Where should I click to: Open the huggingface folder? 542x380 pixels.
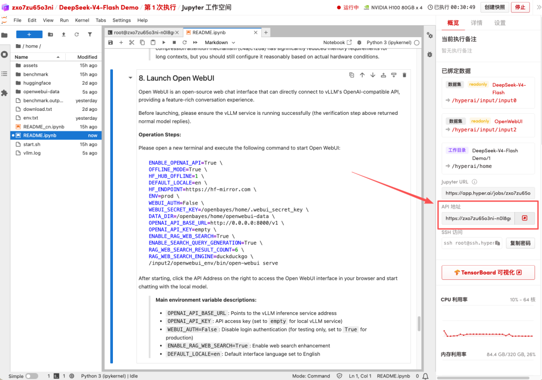[x=56, y=83]
